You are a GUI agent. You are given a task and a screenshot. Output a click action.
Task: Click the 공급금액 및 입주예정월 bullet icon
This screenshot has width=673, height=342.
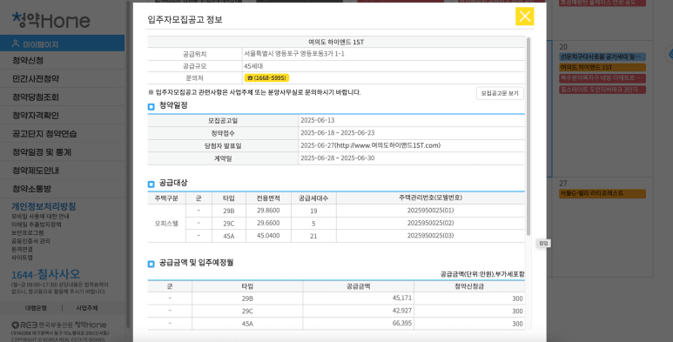151,264
